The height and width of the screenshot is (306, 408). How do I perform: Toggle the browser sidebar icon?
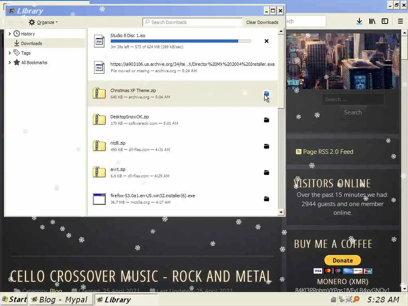(385, 22)
